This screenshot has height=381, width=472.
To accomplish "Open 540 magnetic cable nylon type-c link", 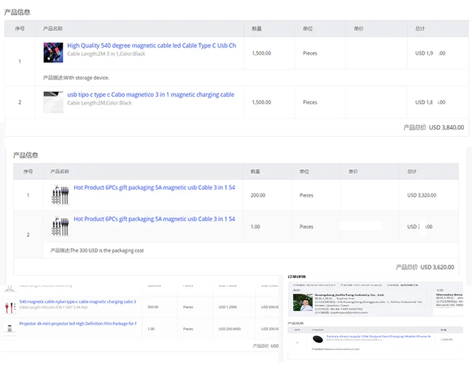I will pos(77,301).
